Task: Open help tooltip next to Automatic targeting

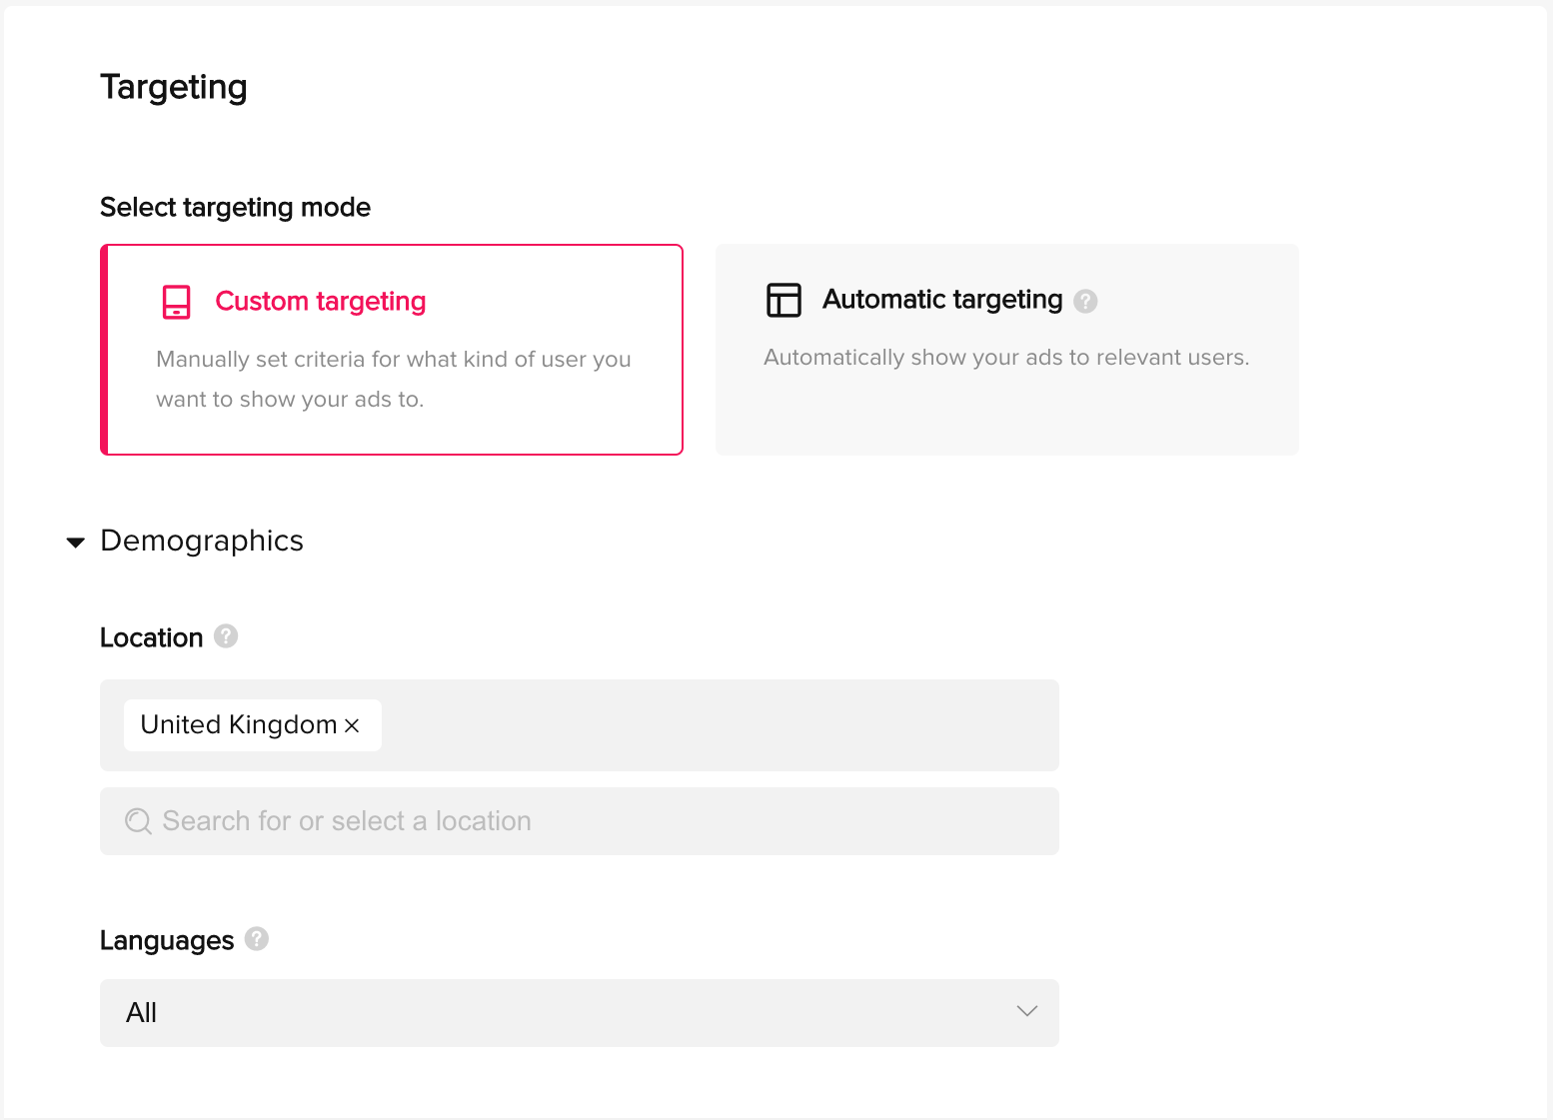Action: pyautogui.click(x=1085, y=301)
